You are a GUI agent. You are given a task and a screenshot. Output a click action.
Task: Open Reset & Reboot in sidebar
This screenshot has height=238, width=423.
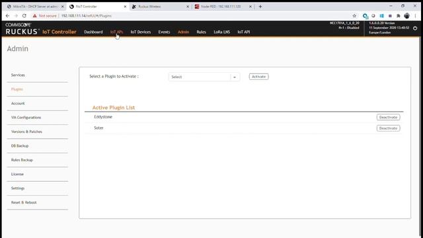click(x=24, y=202)
